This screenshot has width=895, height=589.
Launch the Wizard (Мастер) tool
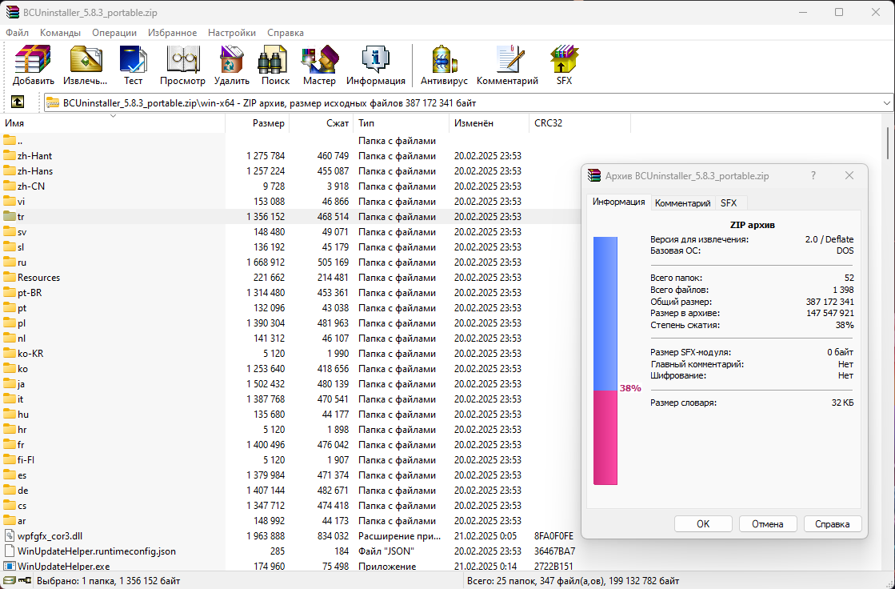319,66
